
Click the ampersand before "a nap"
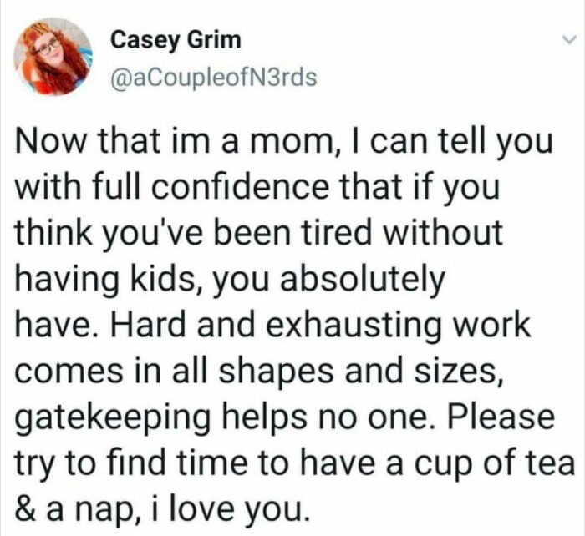[28, 507]
